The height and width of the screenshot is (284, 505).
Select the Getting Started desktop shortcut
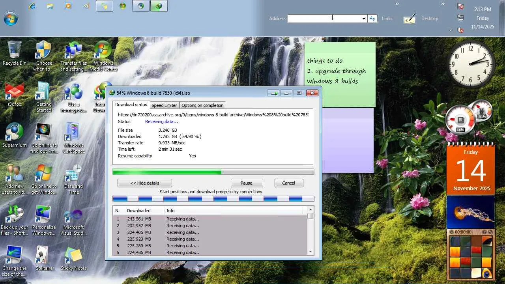click(44, 97)
